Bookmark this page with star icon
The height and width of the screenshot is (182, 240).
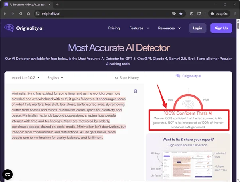[181, 14]
